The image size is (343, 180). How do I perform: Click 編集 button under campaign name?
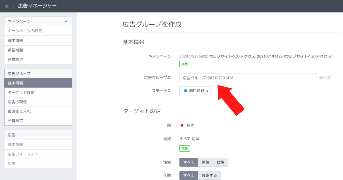pyautogui.click(x=185, y=64)
